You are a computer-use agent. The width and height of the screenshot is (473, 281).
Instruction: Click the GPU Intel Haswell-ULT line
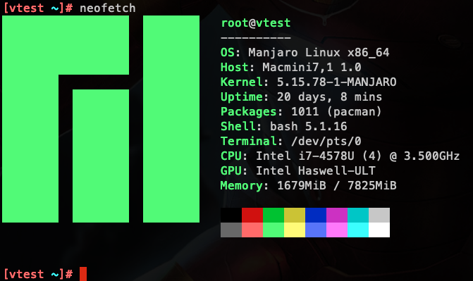298,171
